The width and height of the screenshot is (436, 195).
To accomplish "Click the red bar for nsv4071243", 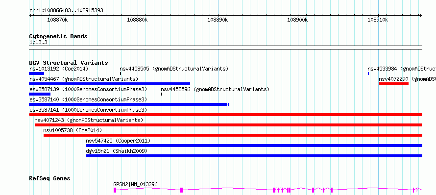I will tap(228, 125).
